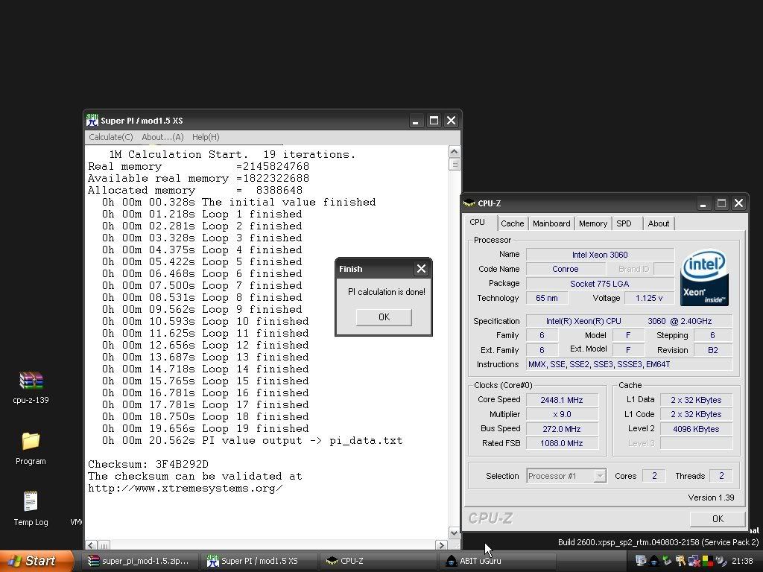This screenshot has width=763, height=572.
Task: Open the About...(A) menu in Super PI
Action: [162, 137]
